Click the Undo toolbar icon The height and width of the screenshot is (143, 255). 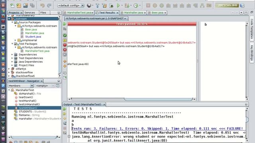[43, 6]
